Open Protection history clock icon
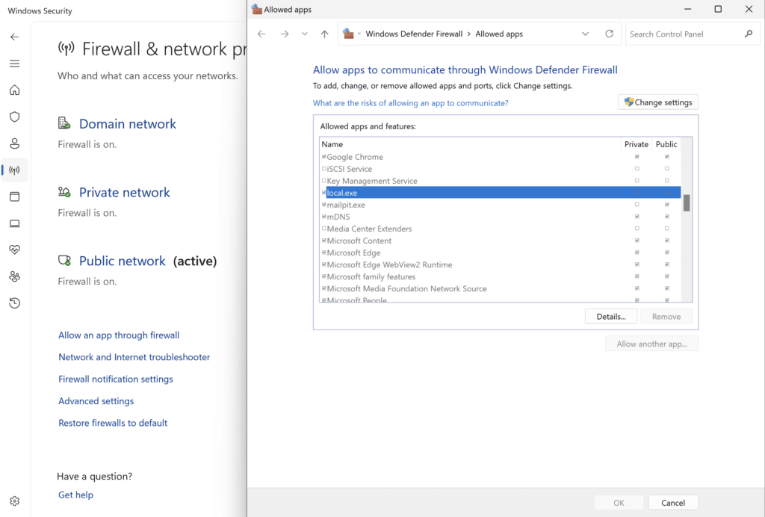Image resolution: width=765 pixels, height=517 pixels. (x=14, y=303)
